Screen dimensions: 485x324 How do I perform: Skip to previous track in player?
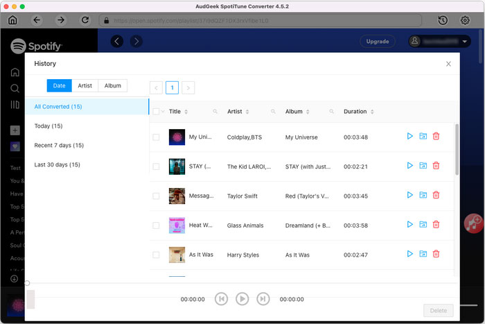click(x=221, y=299)
